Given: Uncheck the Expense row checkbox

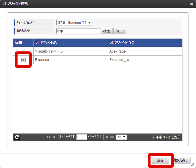Looking at the screenshot, I should (23, 60).
